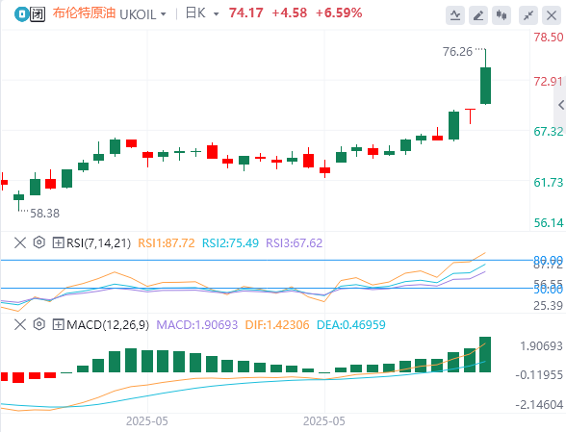Remove the MACD indicator panel
The height and width of the screenshot is (432, 566).
coord(20,324)
